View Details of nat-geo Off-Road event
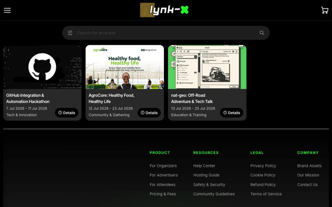 coord(232,113)
